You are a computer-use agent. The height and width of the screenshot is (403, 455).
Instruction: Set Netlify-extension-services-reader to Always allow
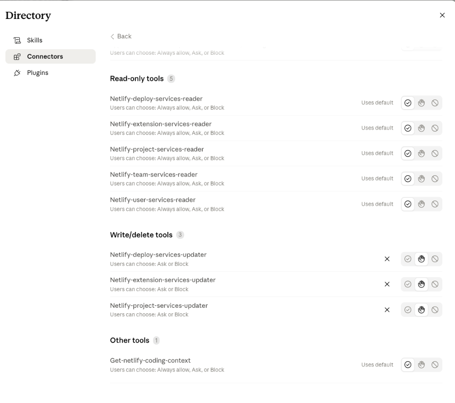pyautogui.click(x=408, y=128)
